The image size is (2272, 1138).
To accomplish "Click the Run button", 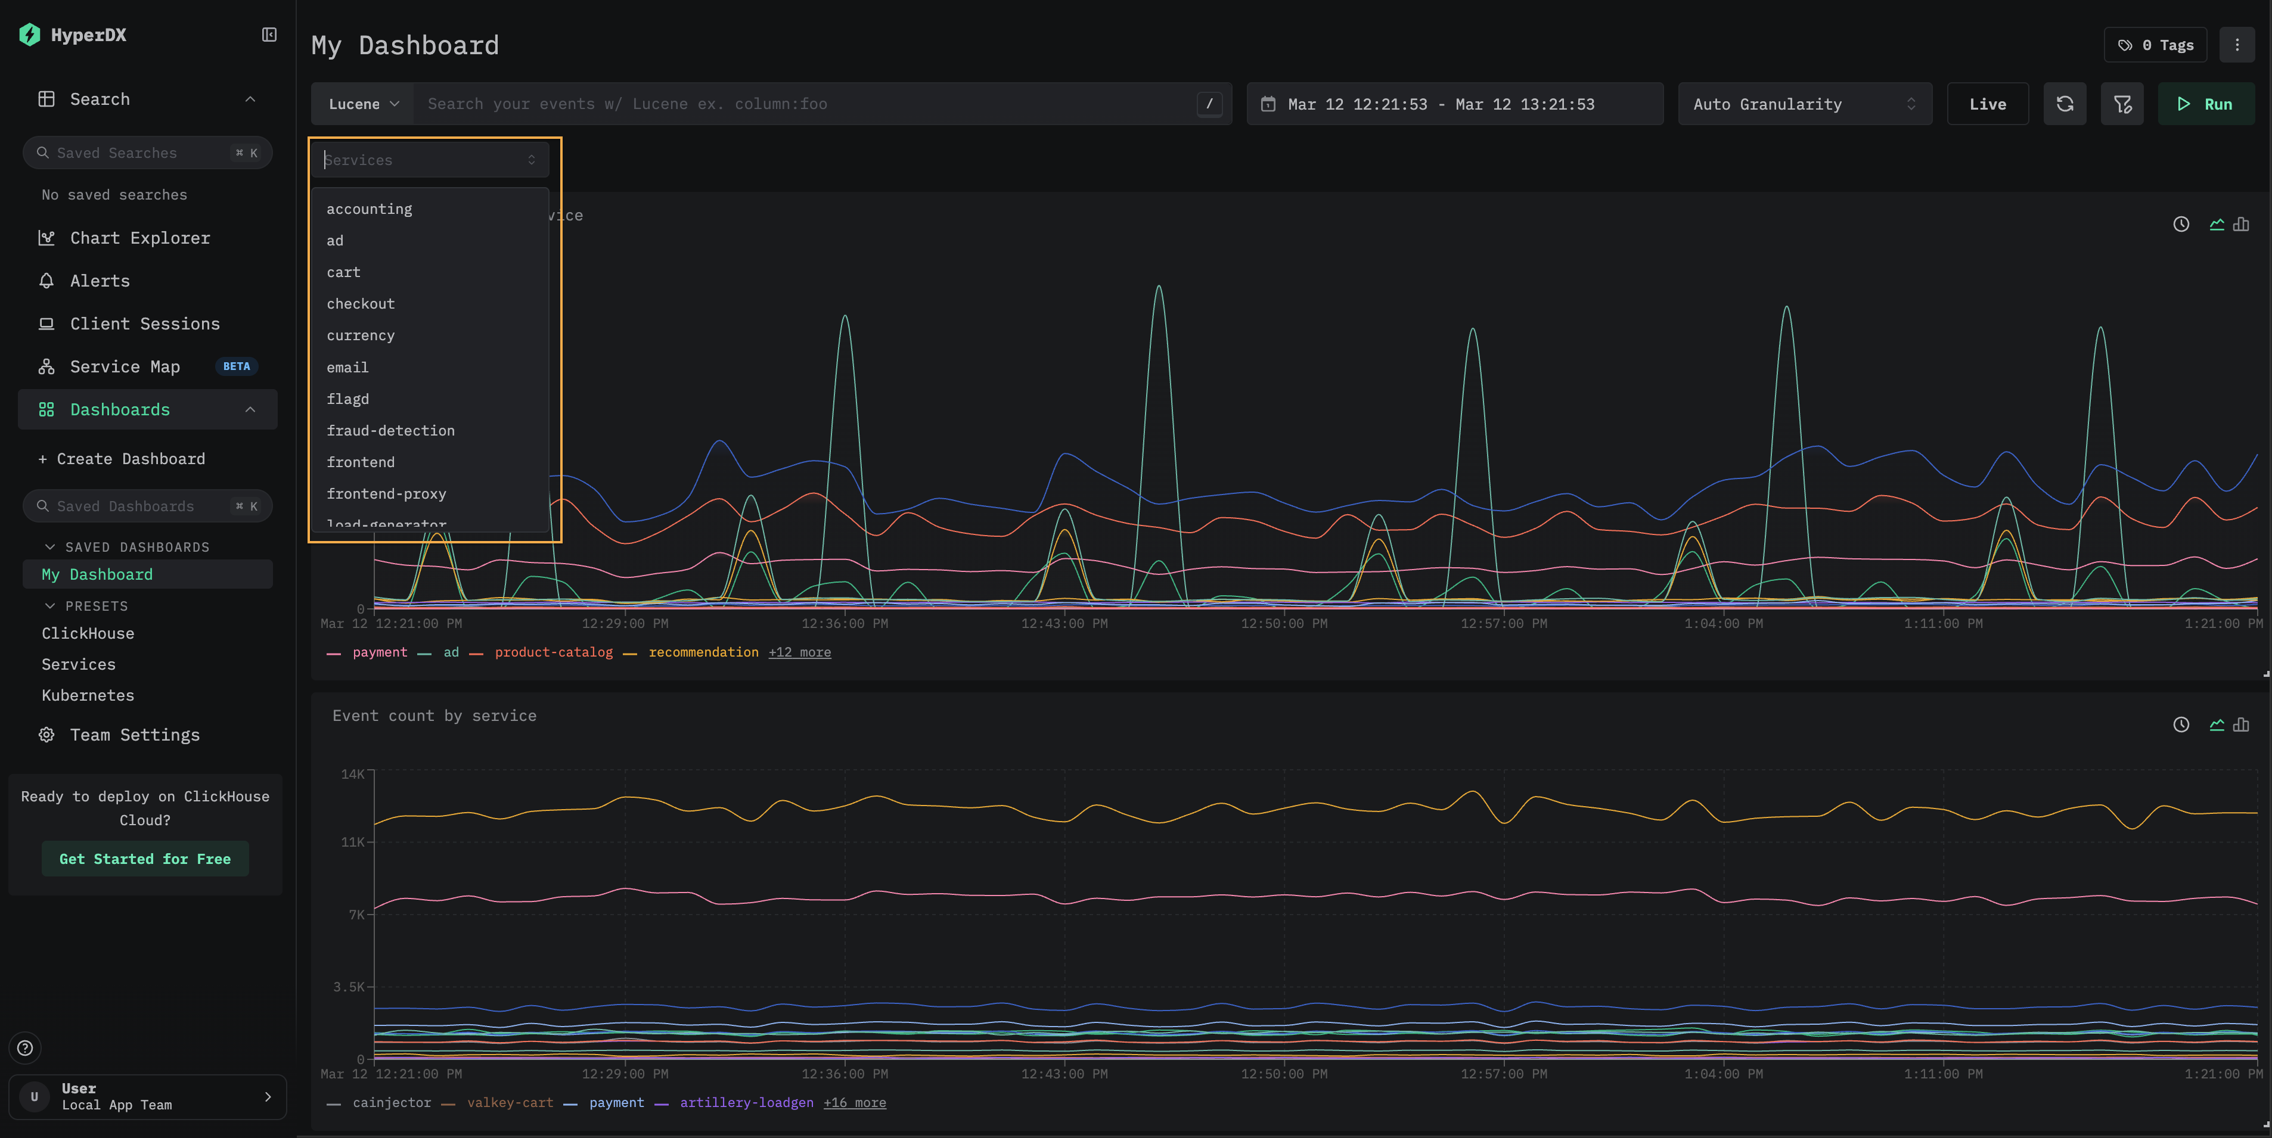I will [2205, 104].
